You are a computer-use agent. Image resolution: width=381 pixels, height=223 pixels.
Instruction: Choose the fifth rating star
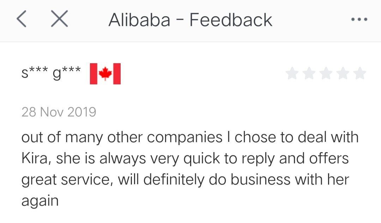click(x=360, y=74)
